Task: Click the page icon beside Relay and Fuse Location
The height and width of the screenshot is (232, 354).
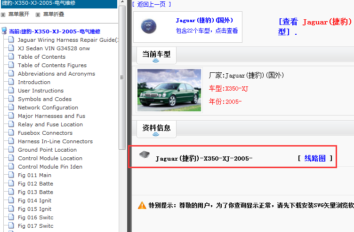Action: (11, 124)
